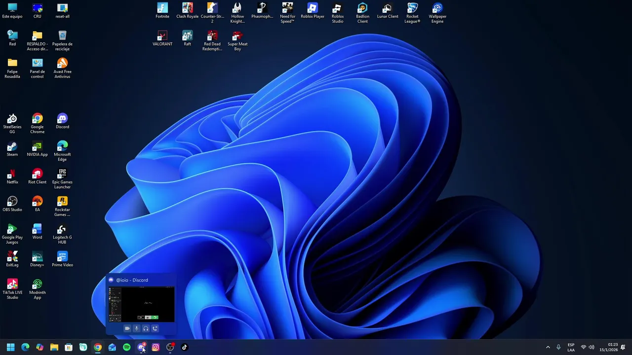Select the Logitech G HUB shortcut

point(62,234)
